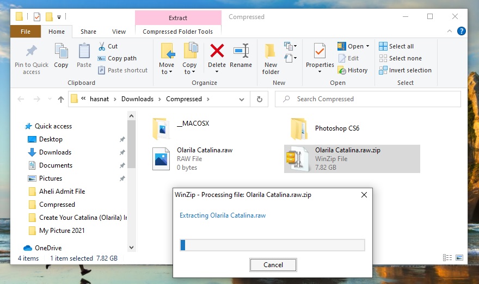
Task: Switch to the Home ribbon tab
Action: 57,32
